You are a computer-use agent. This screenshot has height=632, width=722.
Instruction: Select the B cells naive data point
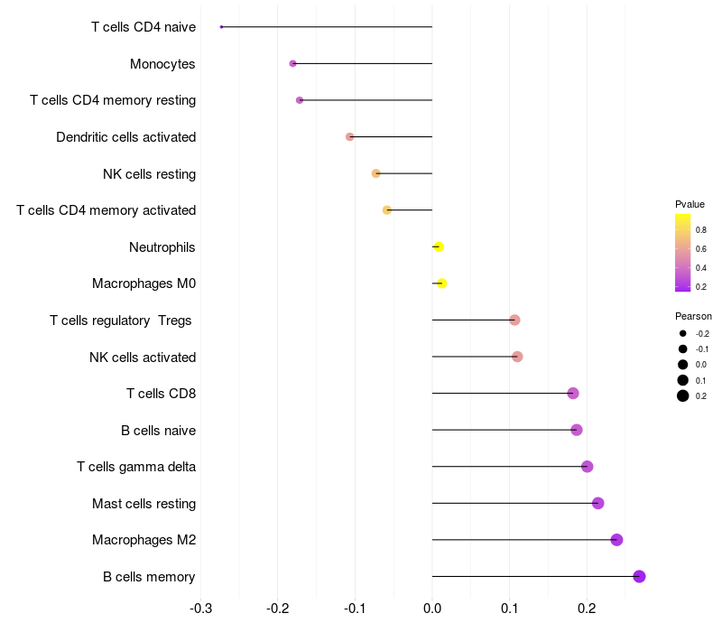577,430
